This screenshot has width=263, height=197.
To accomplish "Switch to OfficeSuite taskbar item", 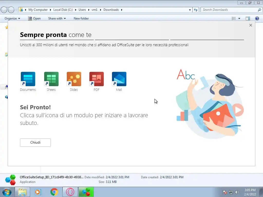I will point(86,192).
